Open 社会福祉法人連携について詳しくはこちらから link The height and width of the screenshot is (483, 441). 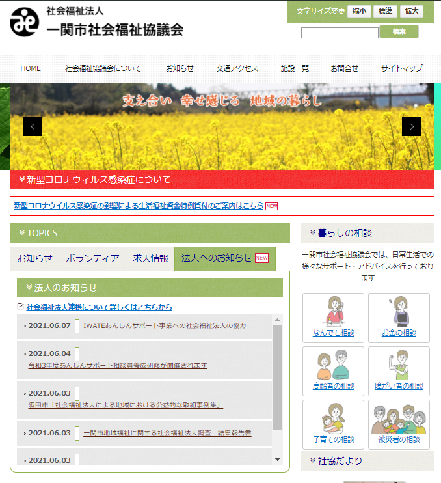point(99,307)
